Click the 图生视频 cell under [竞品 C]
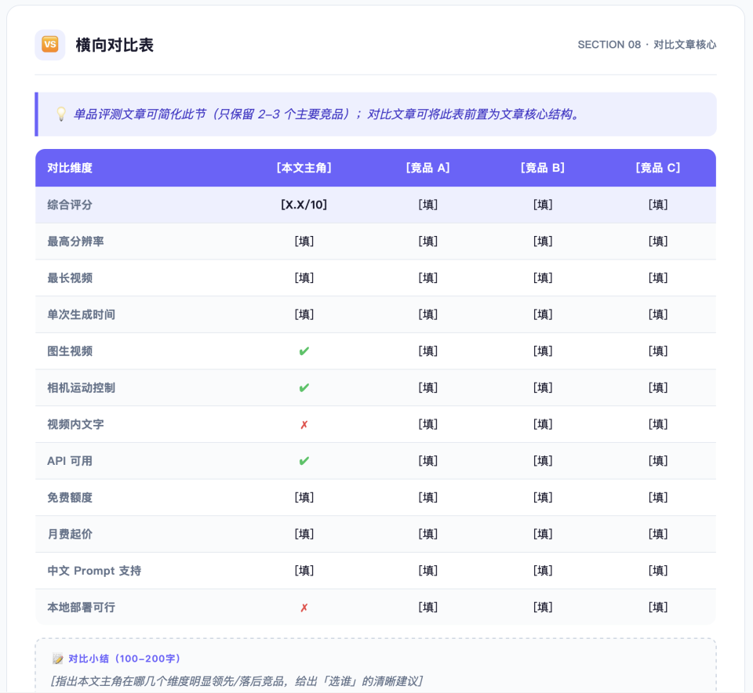753x693 pixels. tap(658, 351)
